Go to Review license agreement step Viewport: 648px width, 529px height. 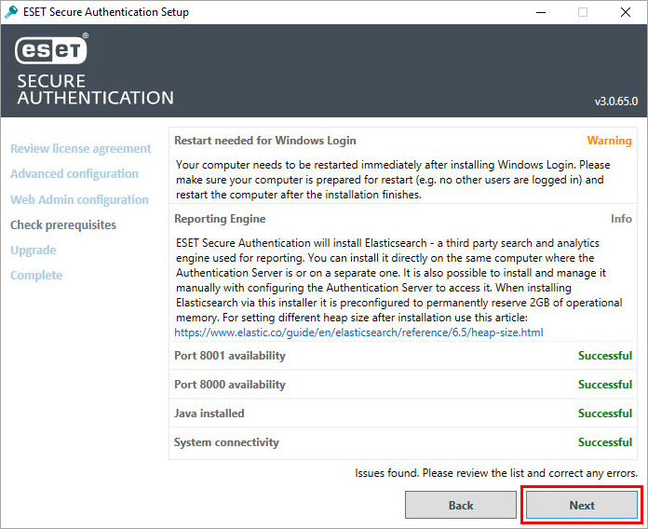81,148
